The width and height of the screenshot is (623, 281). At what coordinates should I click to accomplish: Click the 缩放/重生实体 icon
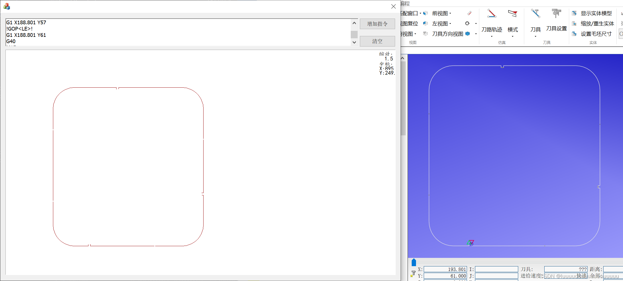pos(574,23)
